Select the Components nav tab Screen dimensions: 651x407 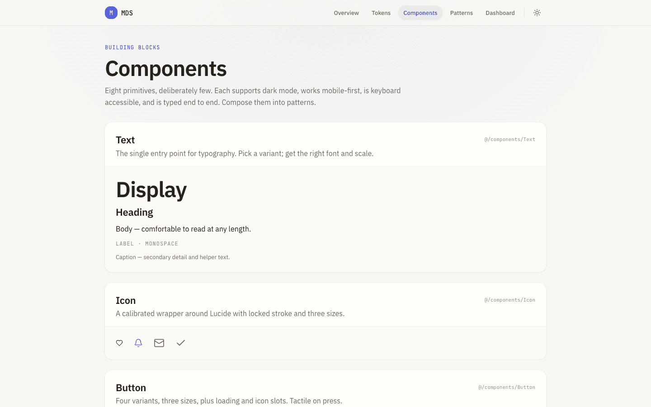(420, 13)
